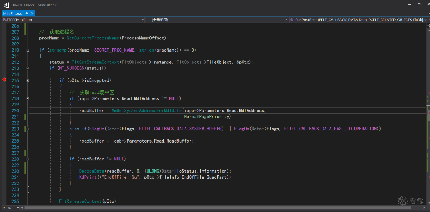Collapse the code block at line 215
The width and height of the screenshot is (430, 212).
[x=28, y=80]
